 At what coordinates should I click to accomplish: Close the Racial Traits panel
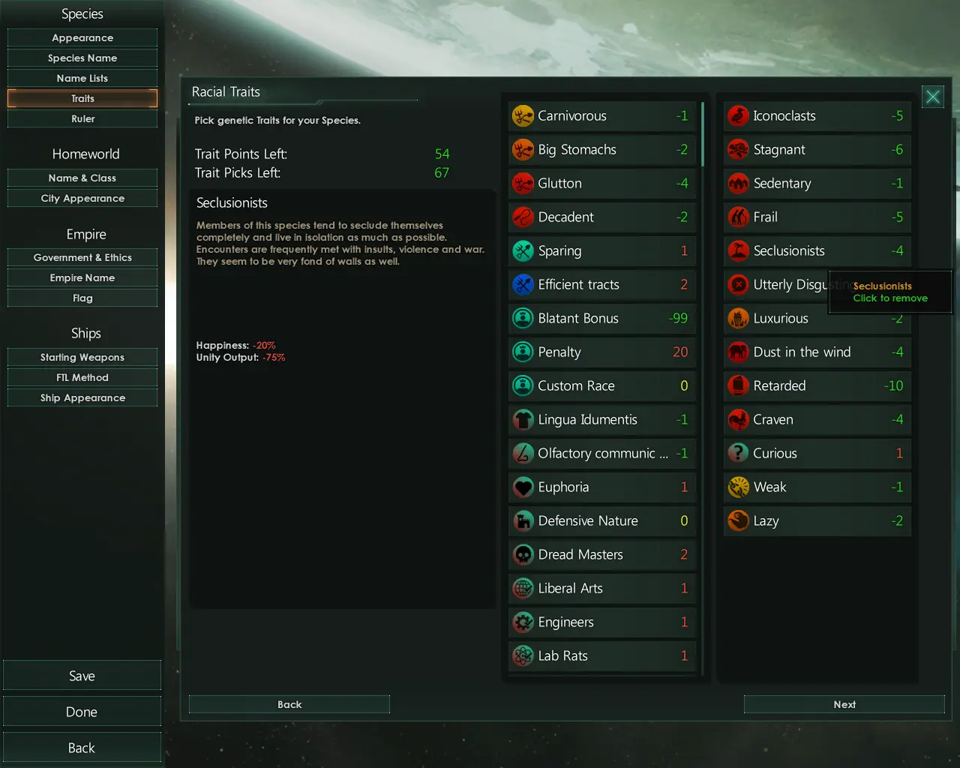933,97
